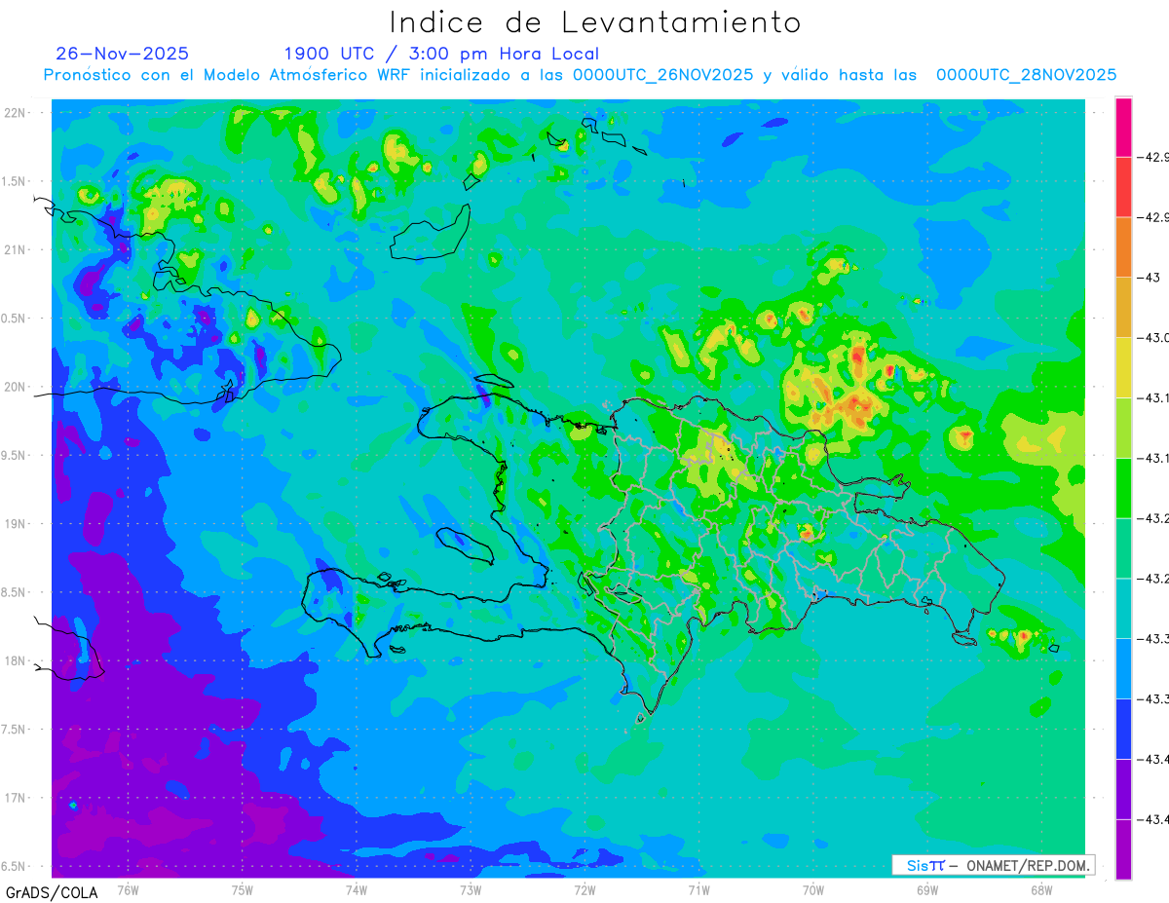
Task: Click '1900 UTC / 3:00 pm Hora Local'
Action: click(441, 54)
